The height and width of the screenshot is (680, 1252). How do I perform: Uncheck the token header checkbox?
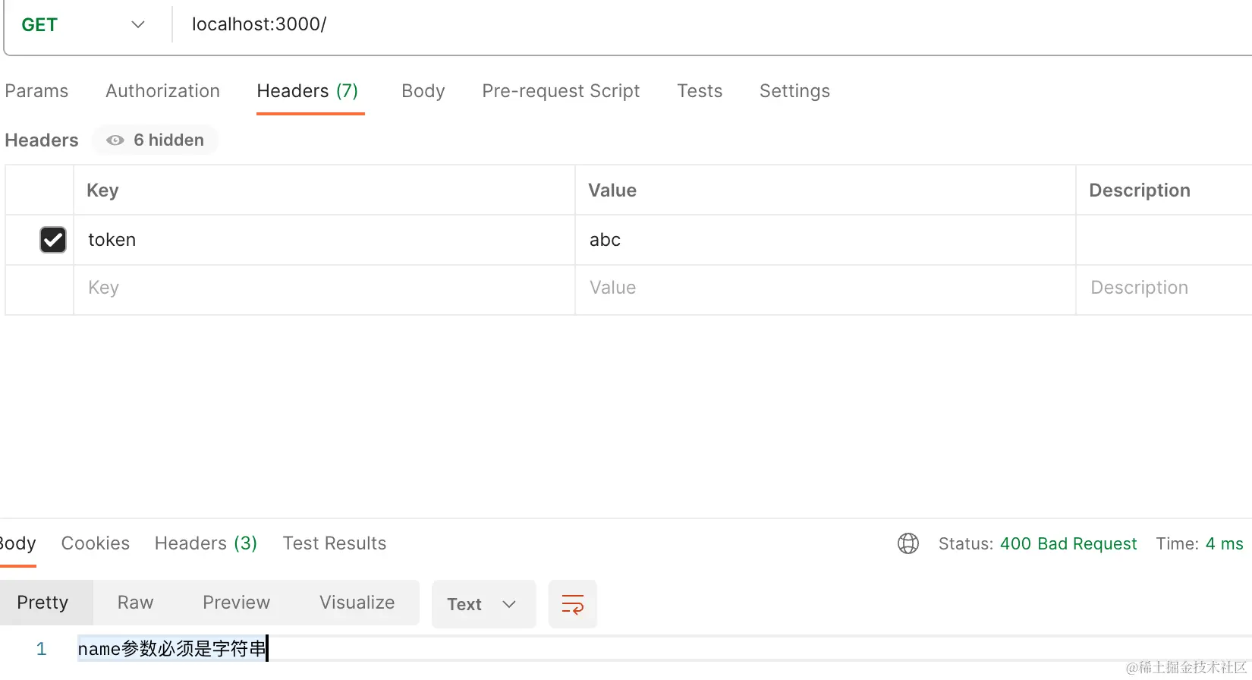[53, 240]
